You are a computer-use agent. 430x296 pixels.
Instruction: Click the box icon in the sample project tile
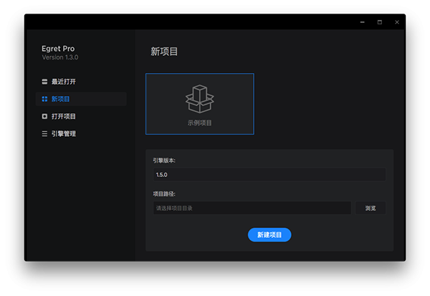199,98
